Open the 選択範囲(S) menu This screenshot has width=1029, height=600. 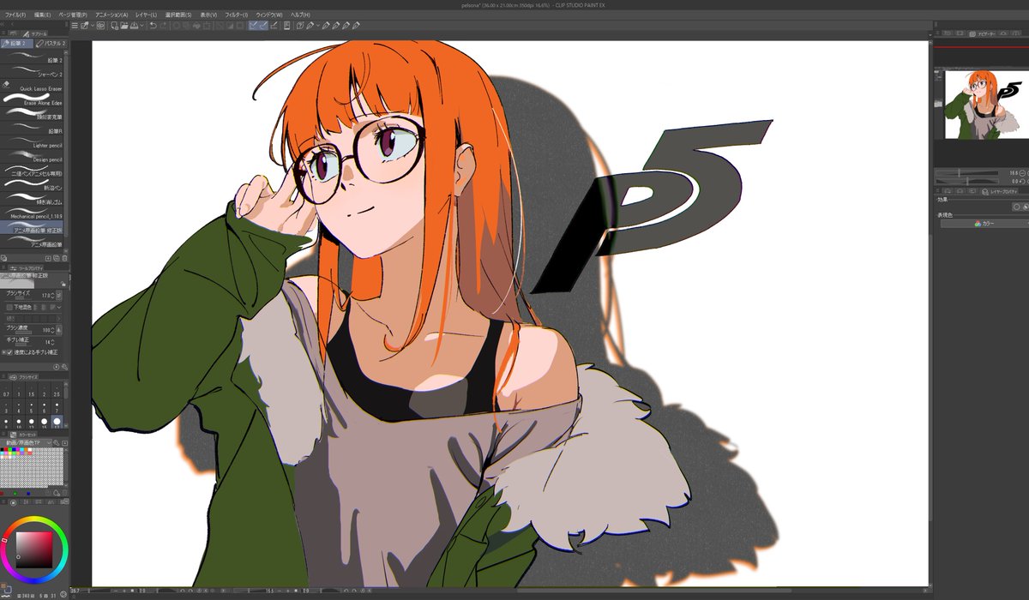click(x=178, y=15)
